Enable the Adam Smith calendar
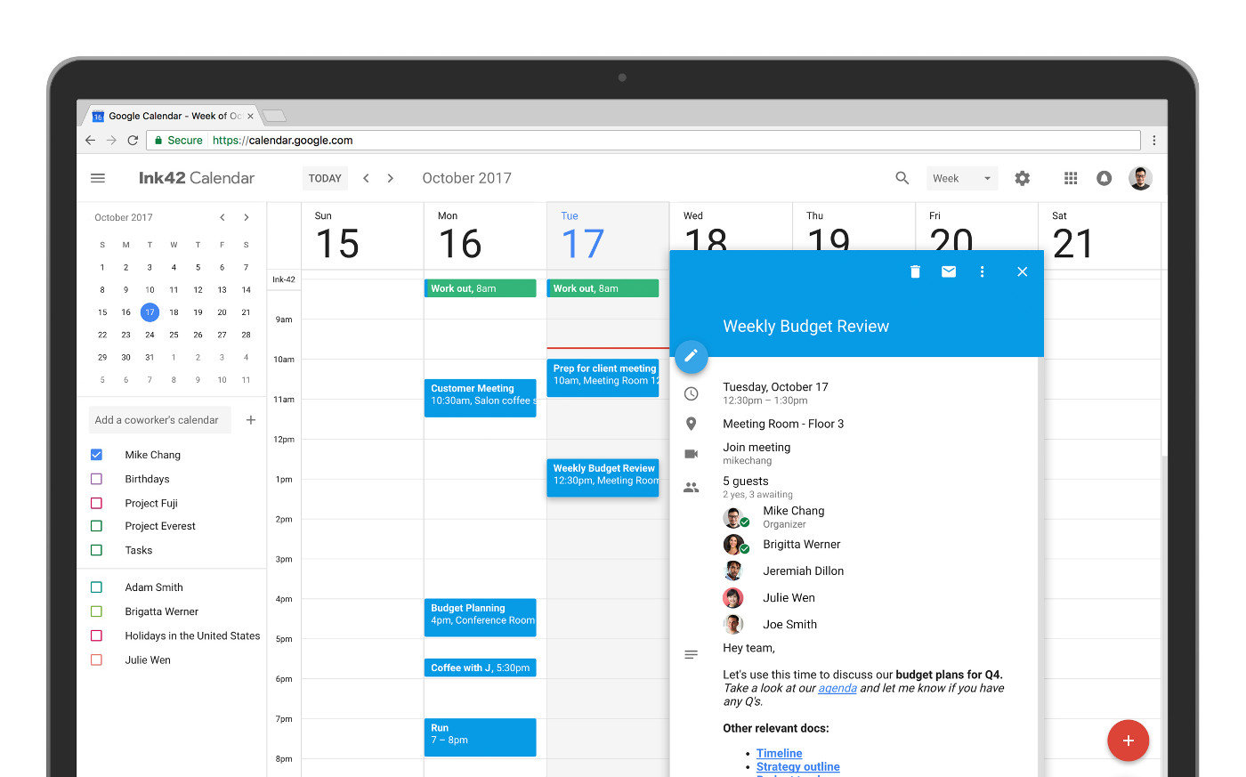The width and height of the screenshot is (1246, 777). [96, 587]
